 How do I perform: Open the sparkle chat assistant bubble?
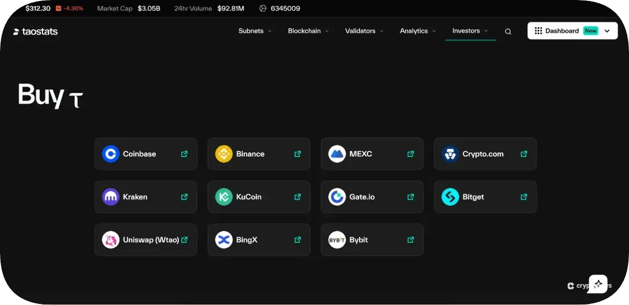coord(597,284)
